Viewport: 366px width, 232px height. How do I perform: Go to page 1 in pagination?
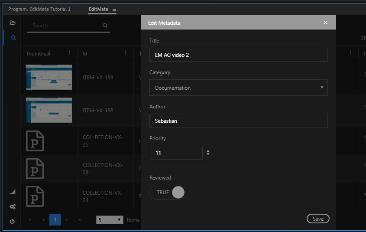click(55, 220)
